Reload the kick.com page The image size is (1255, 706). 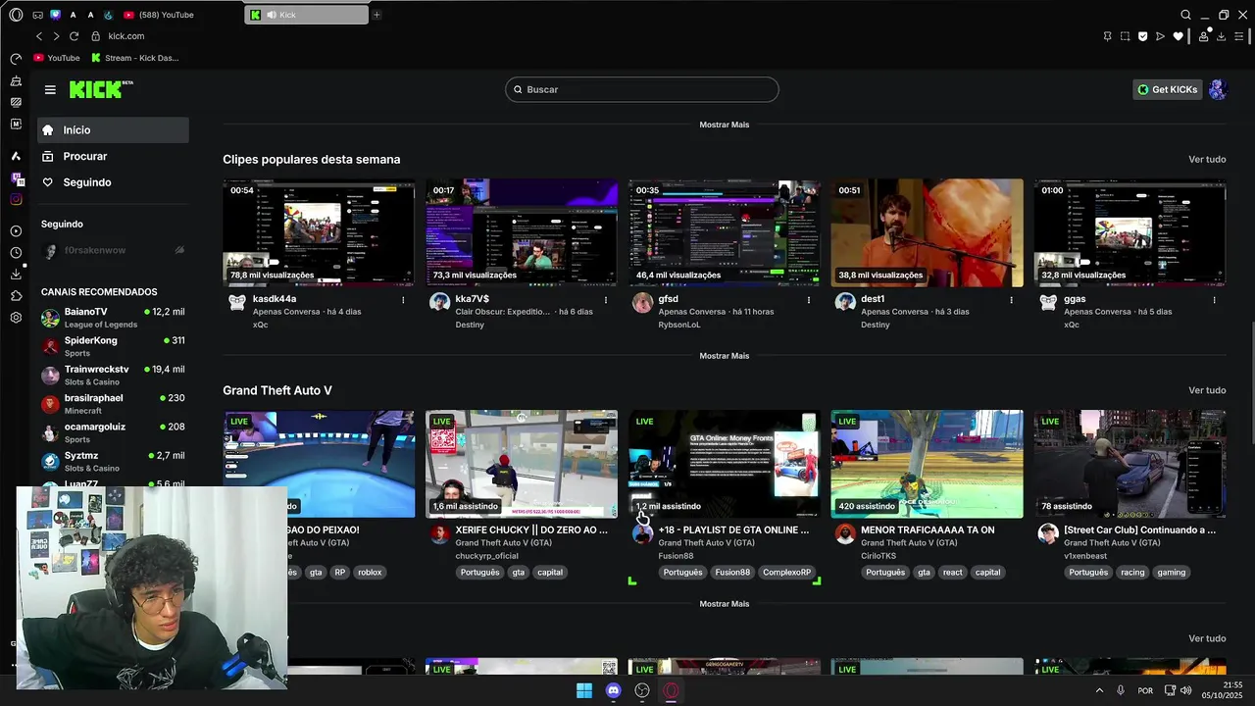[74, 36]
